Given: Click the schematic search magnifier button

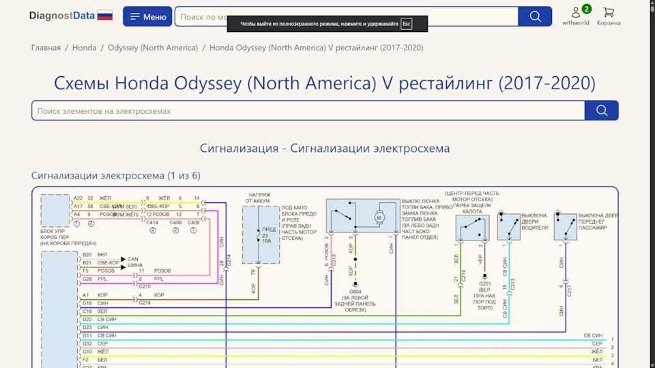Looking at the screenshot, I should [602, 110].
